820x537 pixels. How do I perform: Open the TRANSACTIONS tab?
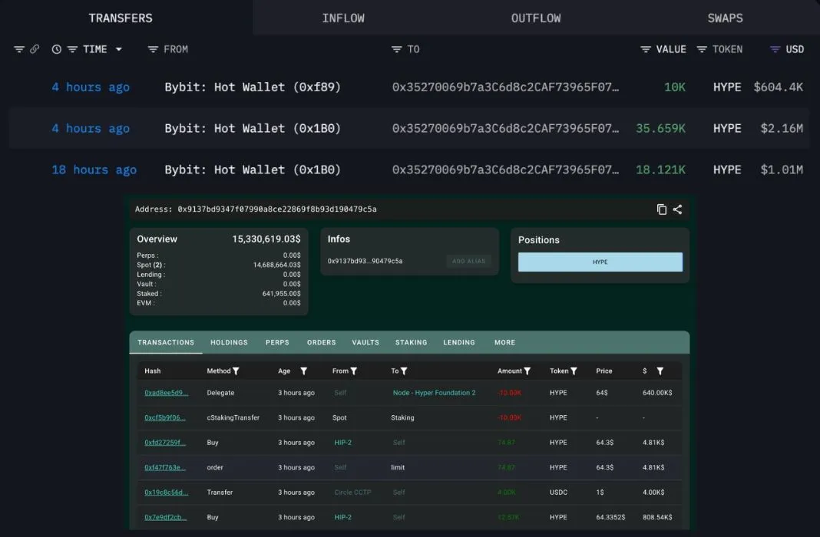166,342
